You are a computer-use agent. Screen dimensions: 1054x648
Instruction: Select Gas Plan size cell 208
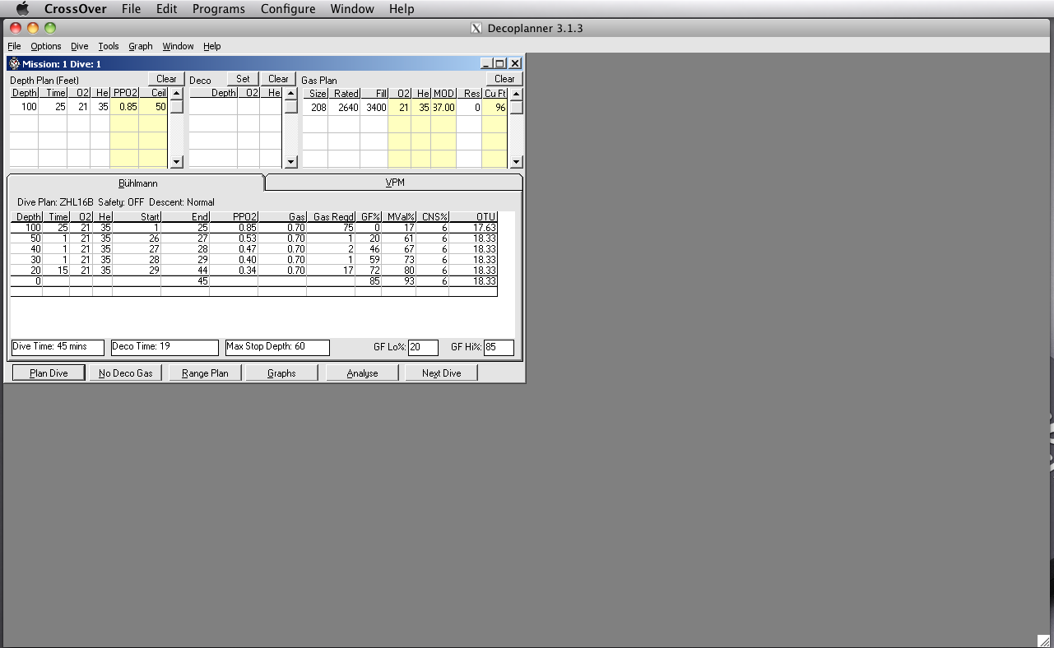315,107
